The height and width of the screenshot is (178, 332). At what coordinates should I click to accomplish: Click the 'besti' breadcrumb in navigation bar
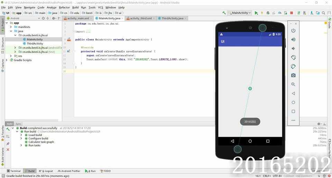click(x=87, y=13)
